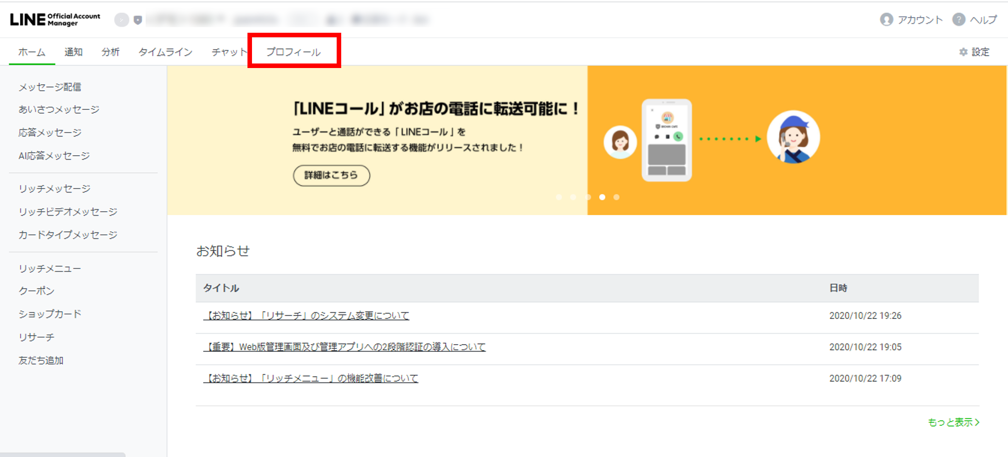This screenshot has width=1008, height=457.
Task: Open the プロフィール tab
Action: (x=293, y=52)
